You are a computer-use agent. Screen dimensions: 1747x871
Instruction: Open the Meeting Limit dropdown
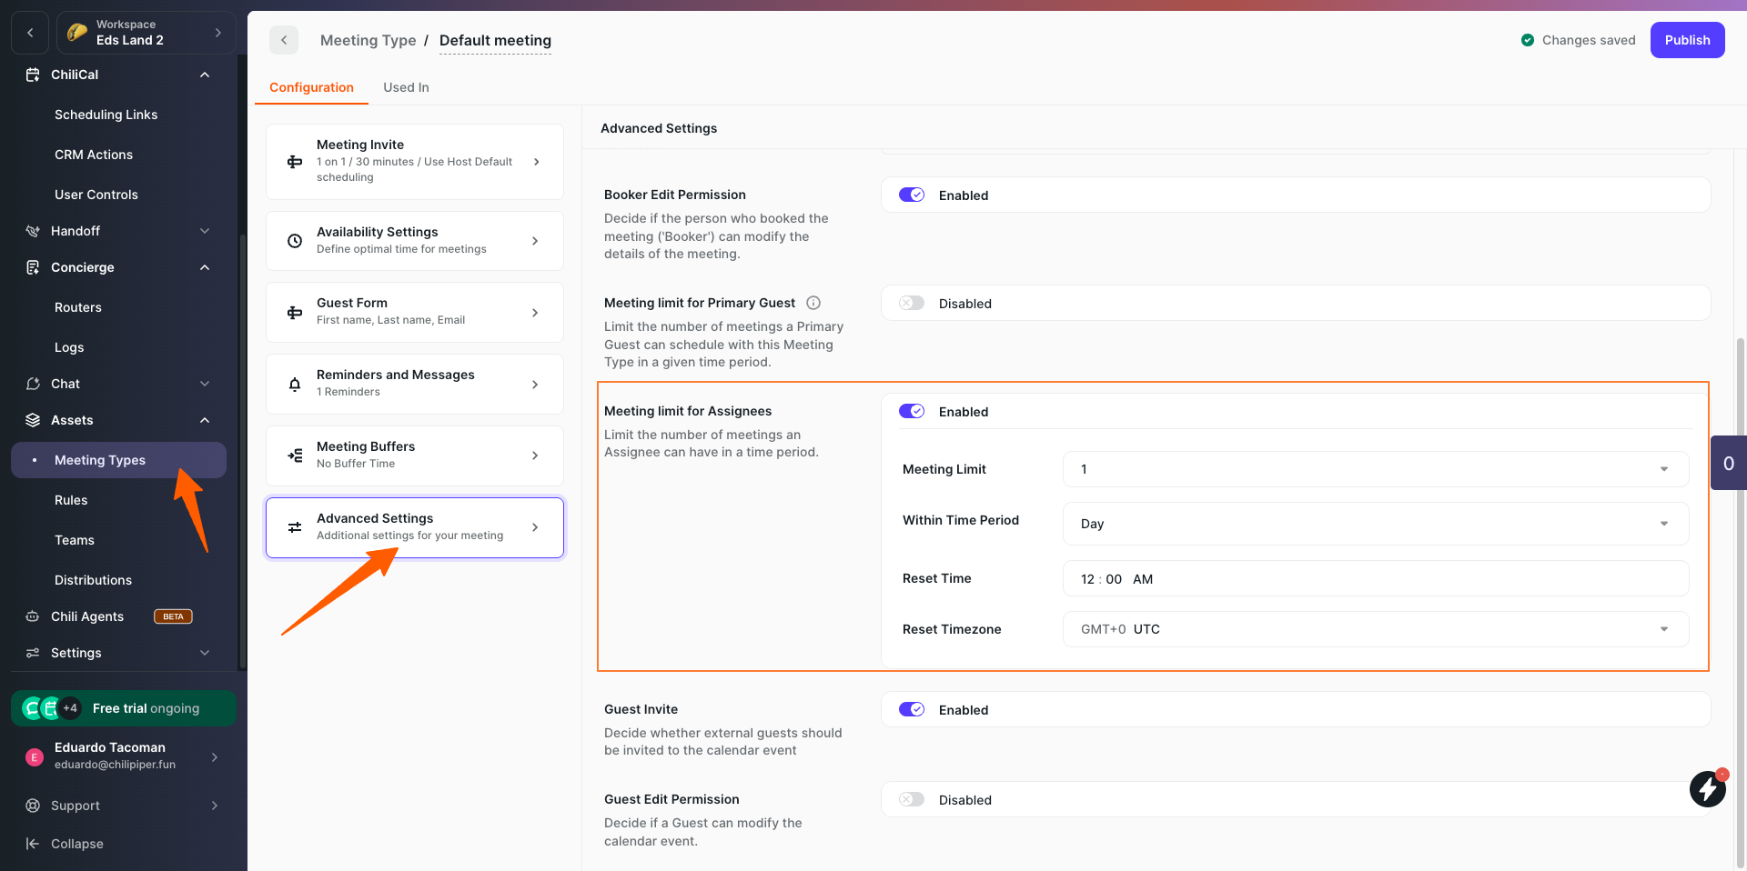[1375, 469]
